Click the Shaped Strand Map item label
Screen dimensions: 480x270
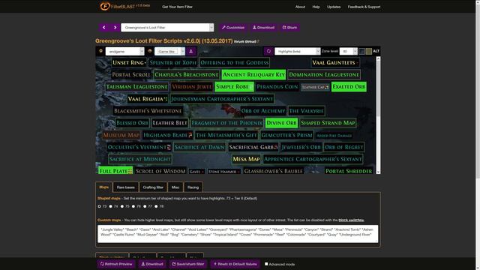click(328, 123)
